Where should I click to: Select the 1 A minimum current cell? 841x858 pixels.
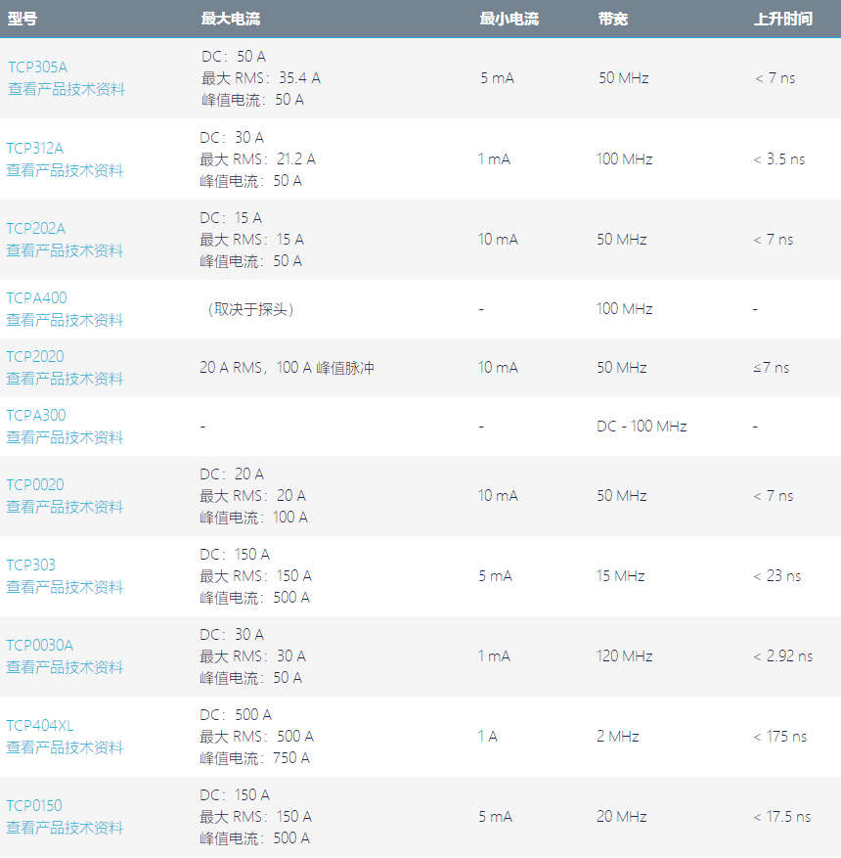click(488, 737)
